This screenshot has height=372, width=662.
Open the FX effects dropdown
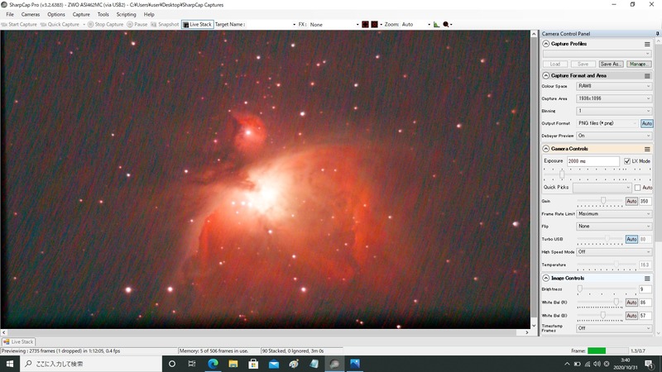pos(333,25)
